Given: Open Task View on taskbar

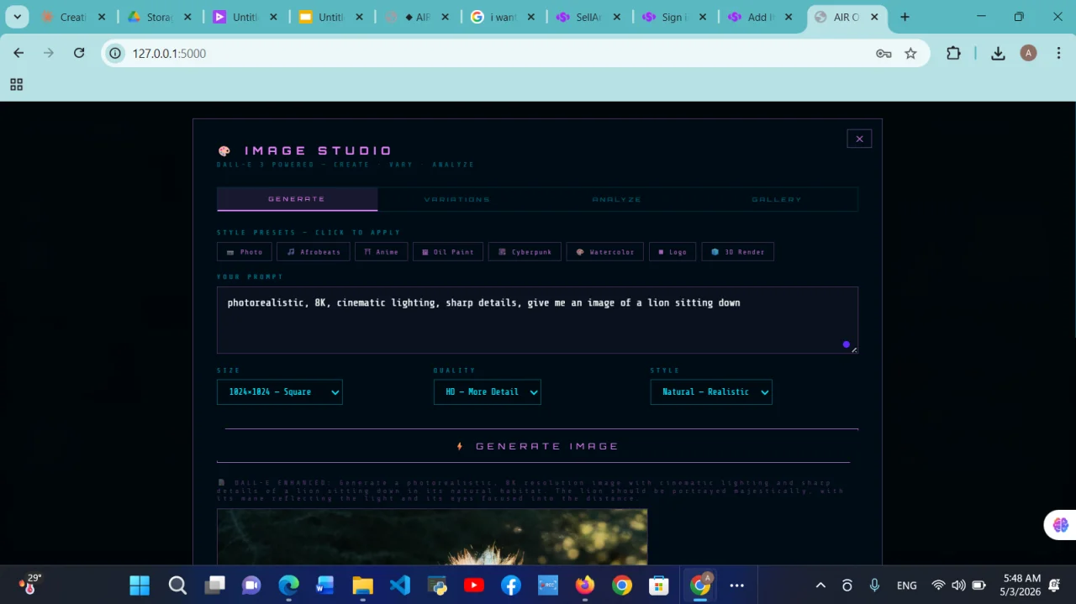Looking at the screenshot, I should (x=215, y=586).
